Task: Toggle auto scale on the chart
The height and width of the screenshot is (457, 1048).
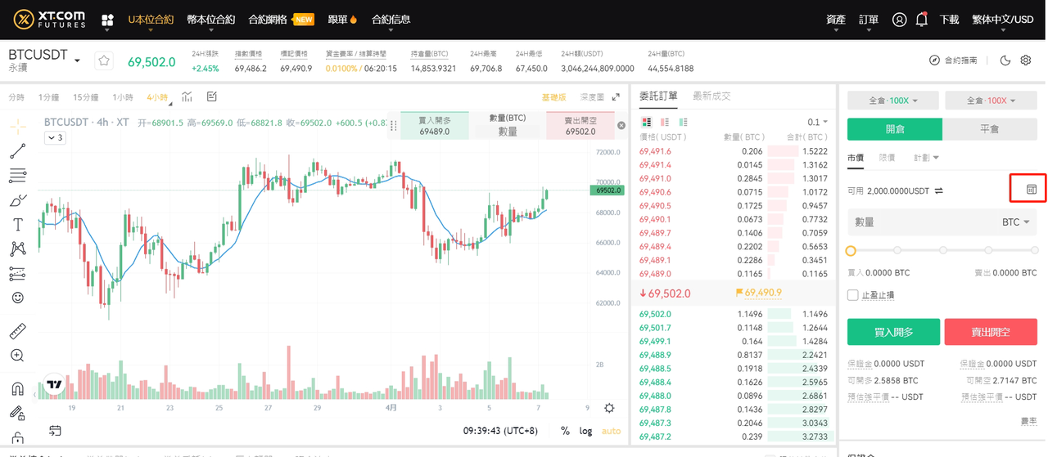Action: [611, 431]
